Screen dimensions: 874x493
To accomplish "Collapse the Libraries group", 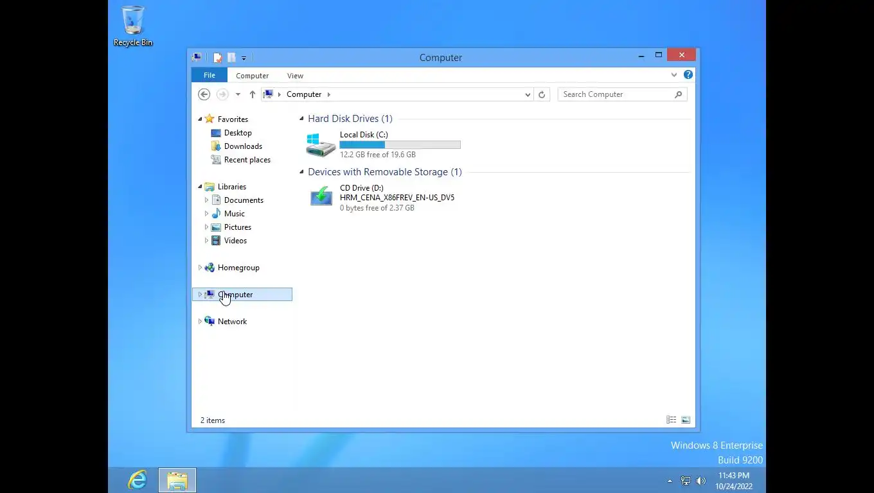I will click(x=200, y=187).
